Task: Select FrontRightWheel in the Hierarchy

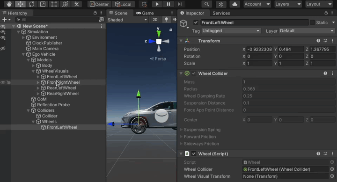Action: point(63,82)
